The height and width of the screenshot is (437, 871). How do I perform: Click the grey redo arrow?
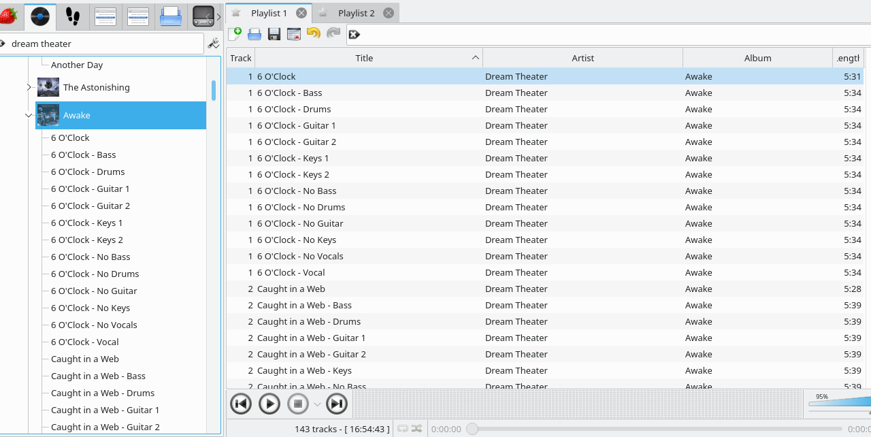333,33
